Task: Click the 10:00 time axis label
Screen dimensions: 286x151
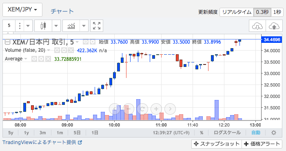Action: click(x=114, y=125)
